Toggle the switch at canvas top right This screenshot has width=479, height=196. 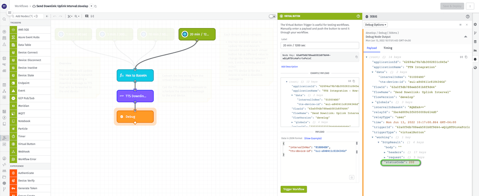tap(272, 16)
